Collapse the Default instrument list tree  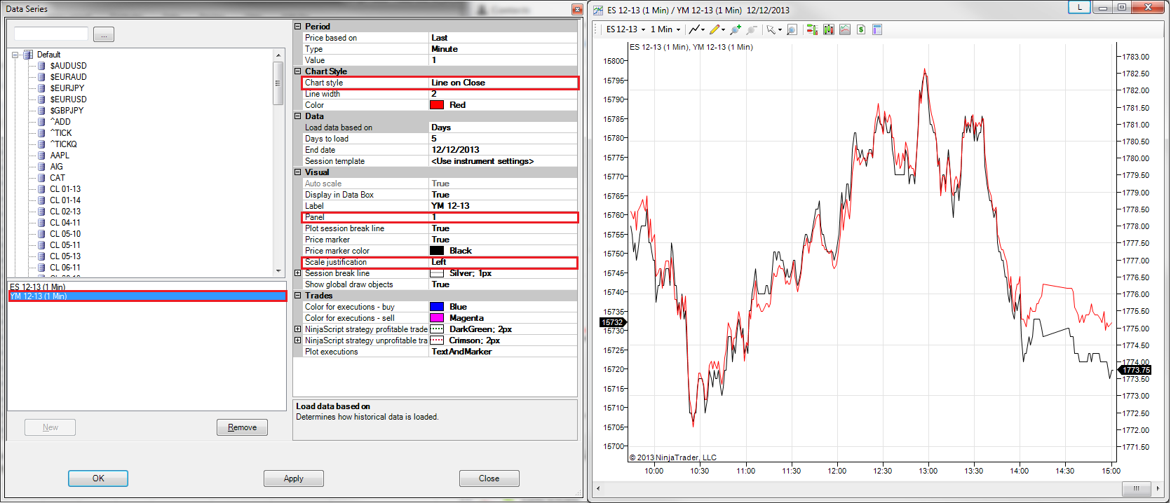pos(15,55)
